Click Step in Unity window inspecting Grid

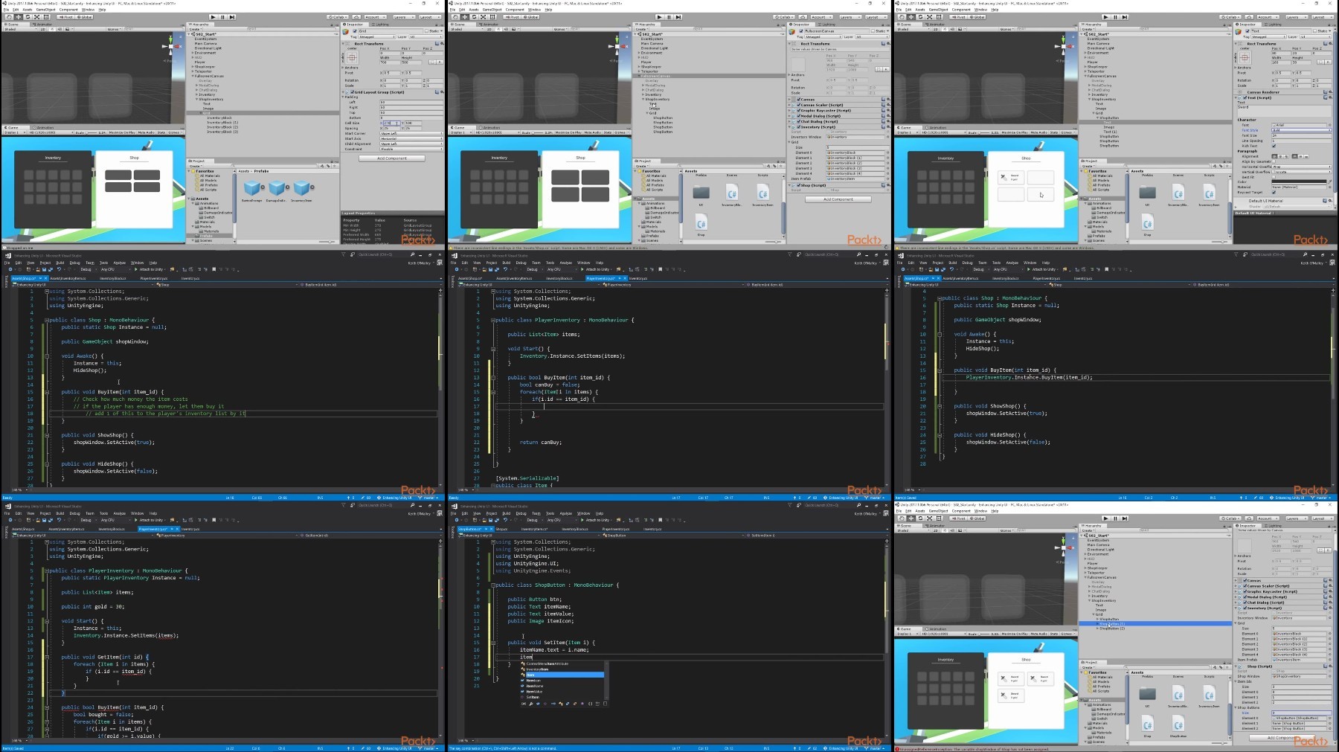[232, 17]
